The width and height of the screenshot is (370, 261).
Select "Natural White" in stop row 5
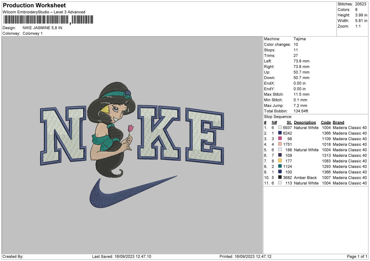coord(306,150)
